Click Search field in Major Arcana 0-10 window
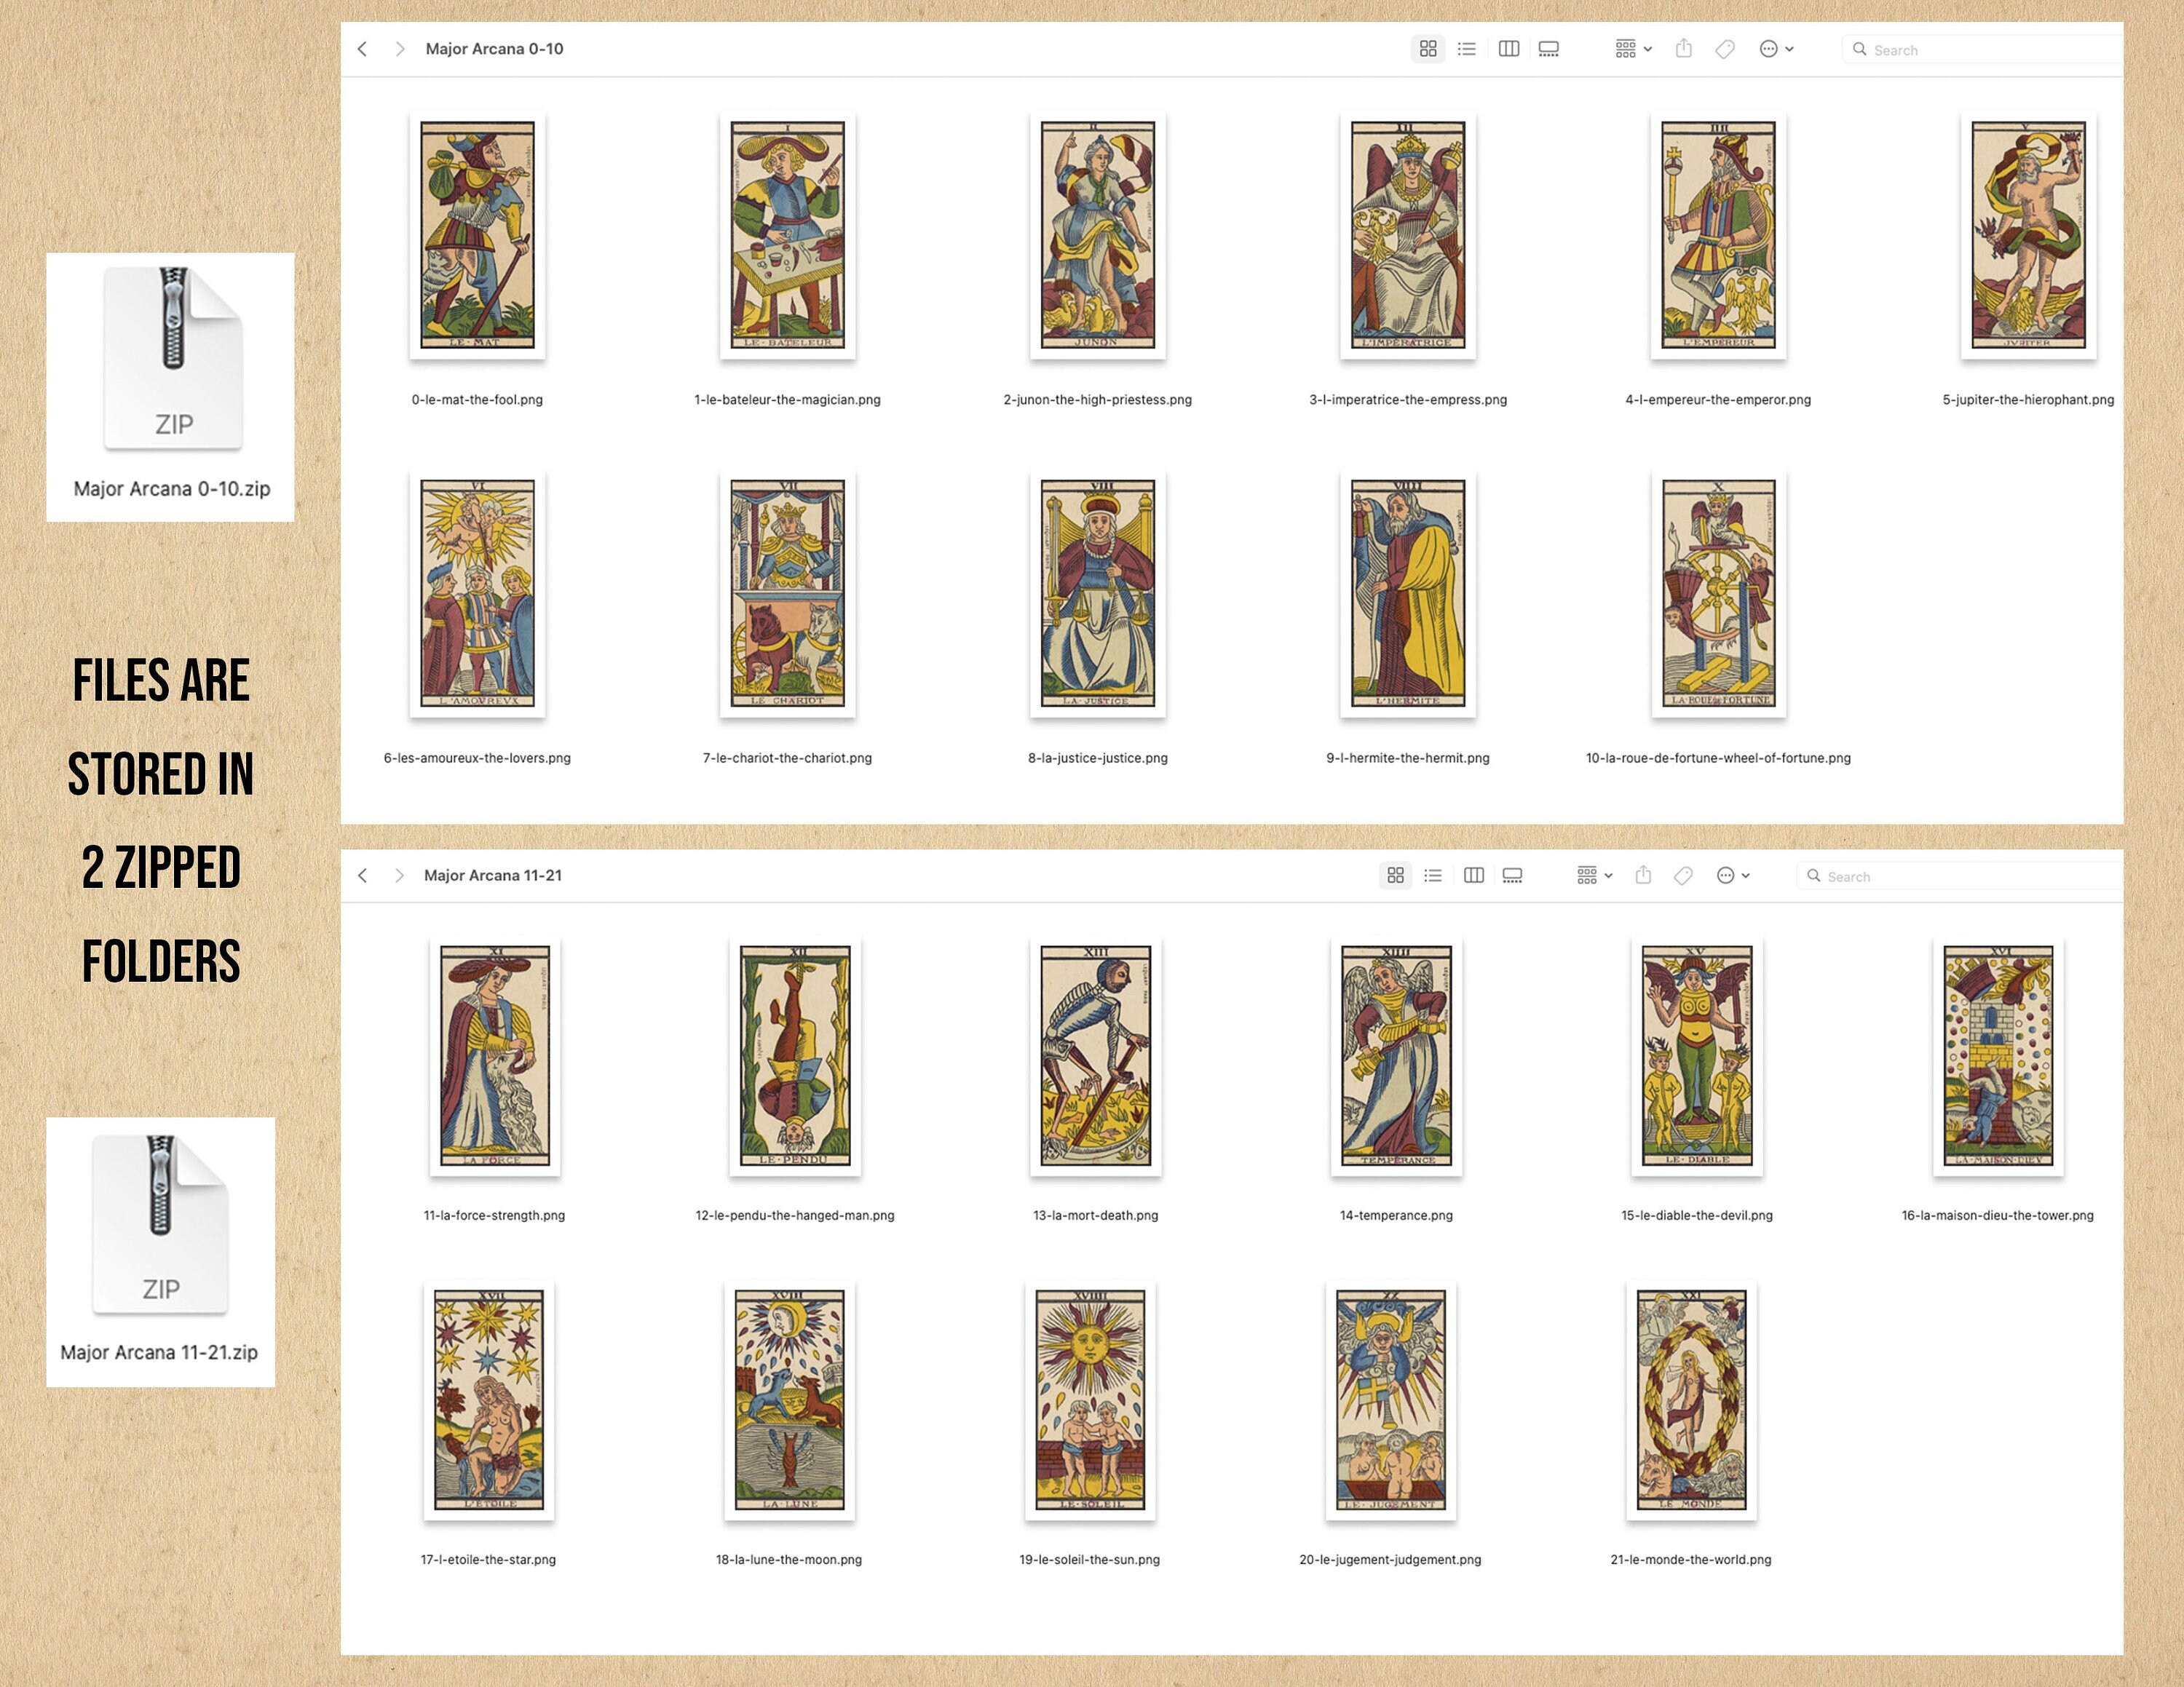 1982,50
